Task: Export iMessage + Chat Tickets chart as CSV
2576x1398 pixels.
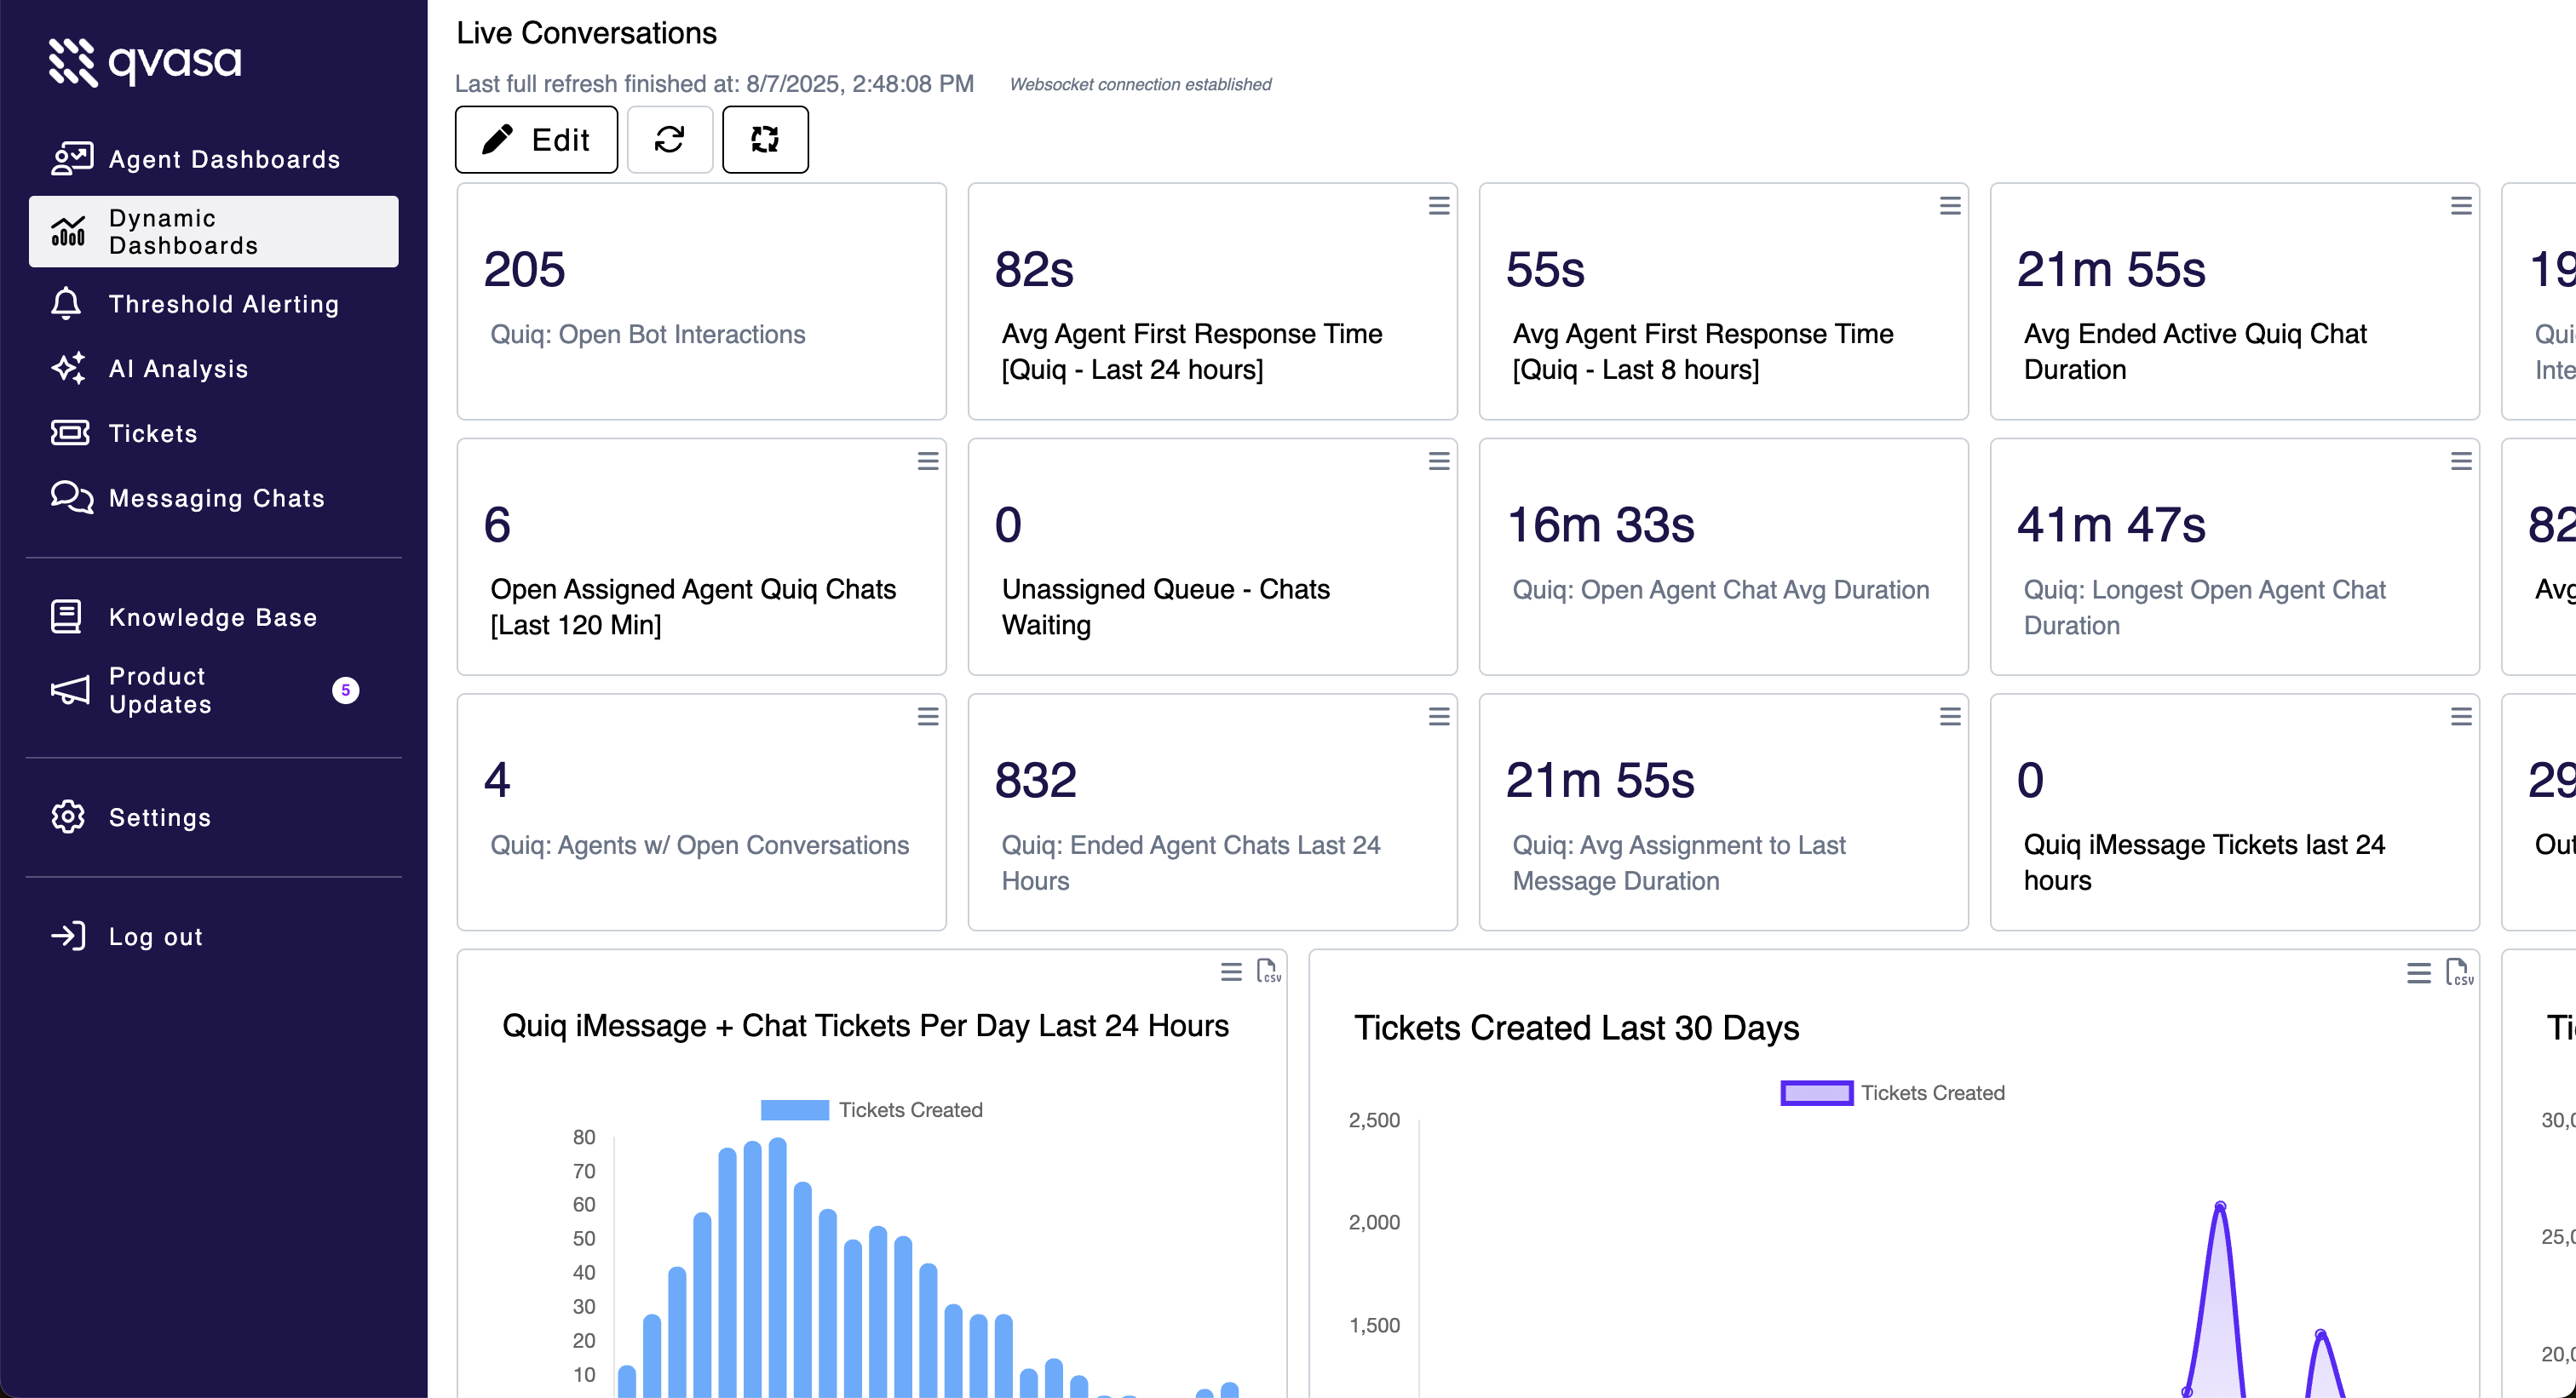Action: (x=1268, y=971)
